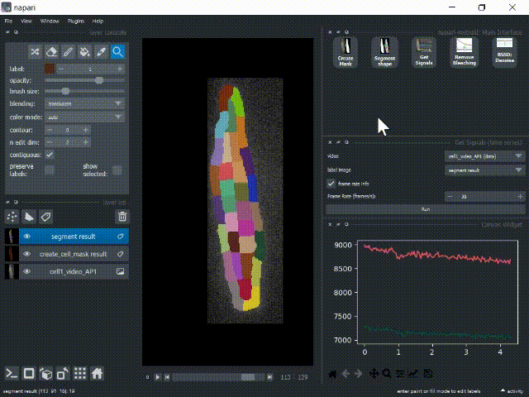Click the matplotlib forward arrow

358,374
